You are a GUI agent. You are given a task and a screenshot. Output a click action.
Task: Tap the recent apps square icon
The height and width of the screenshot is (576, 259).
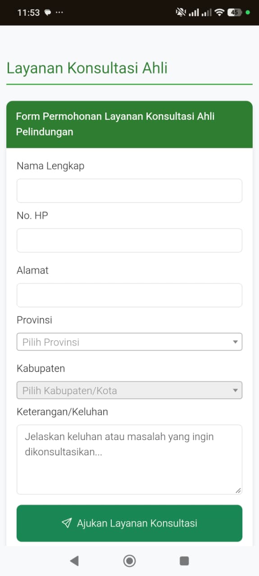[184, 560]
